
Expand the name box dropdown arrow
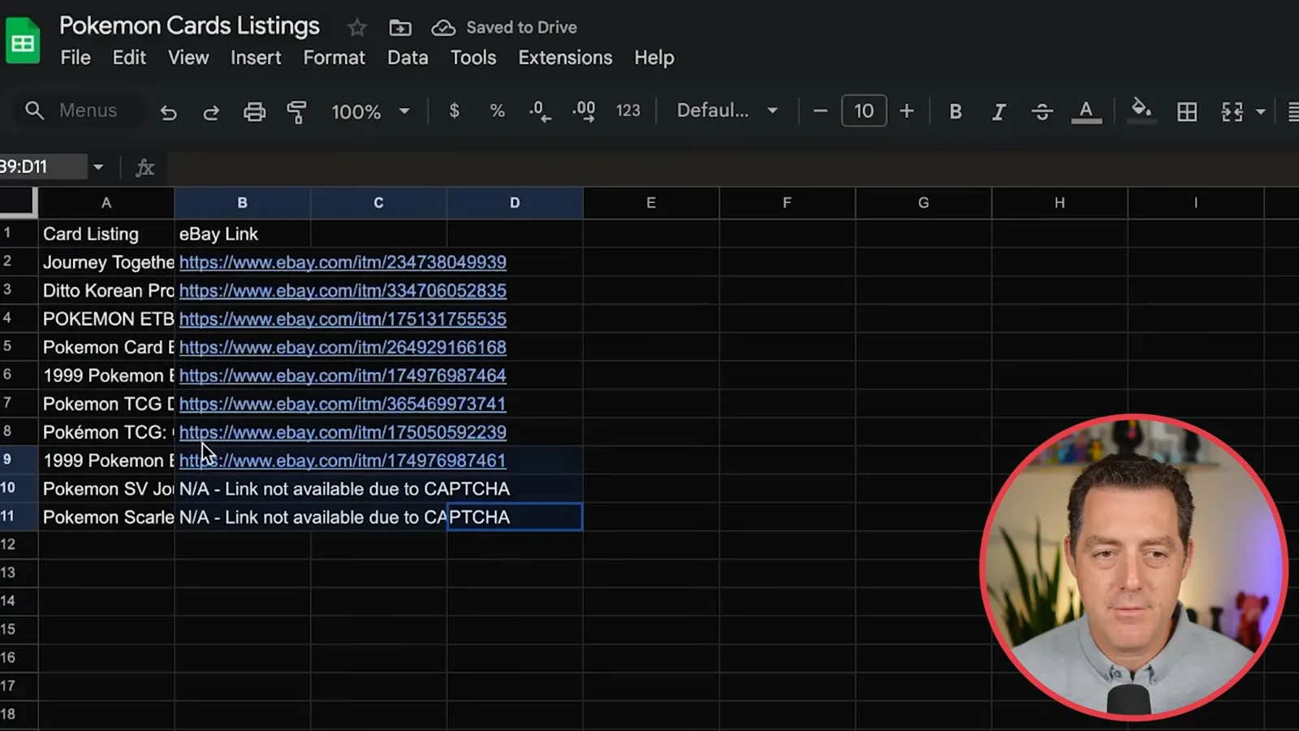(98, 167)
